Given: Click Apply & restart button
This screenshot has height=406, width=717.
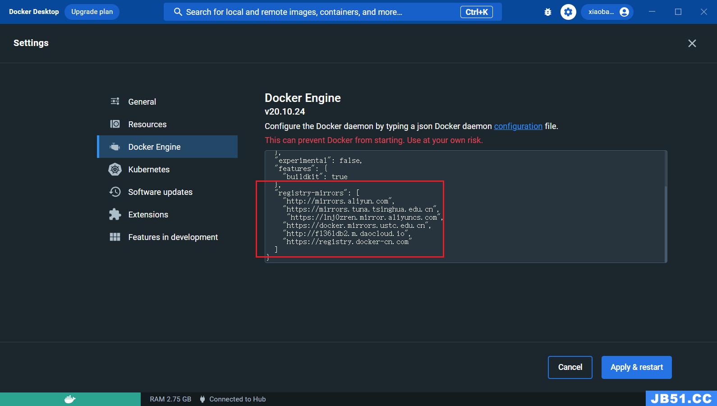Looking at the screenshot, I should click(637, 367).
